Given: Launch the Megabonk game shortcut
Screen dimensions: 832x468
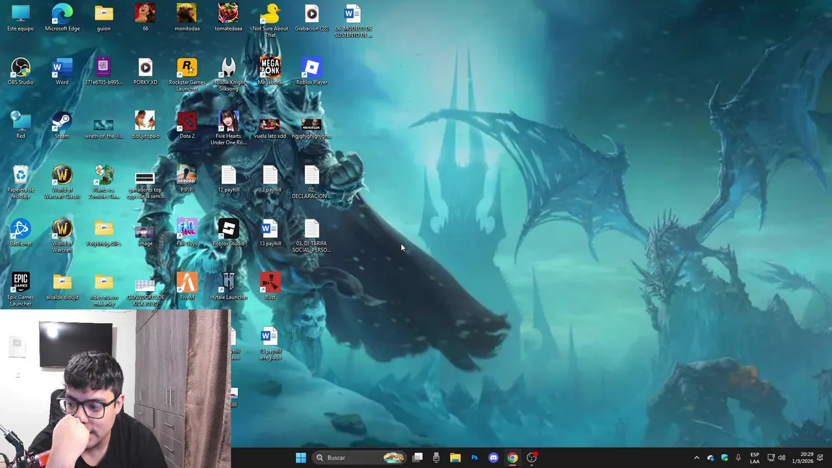Looking at the screenshot, I should pos(270,71).
